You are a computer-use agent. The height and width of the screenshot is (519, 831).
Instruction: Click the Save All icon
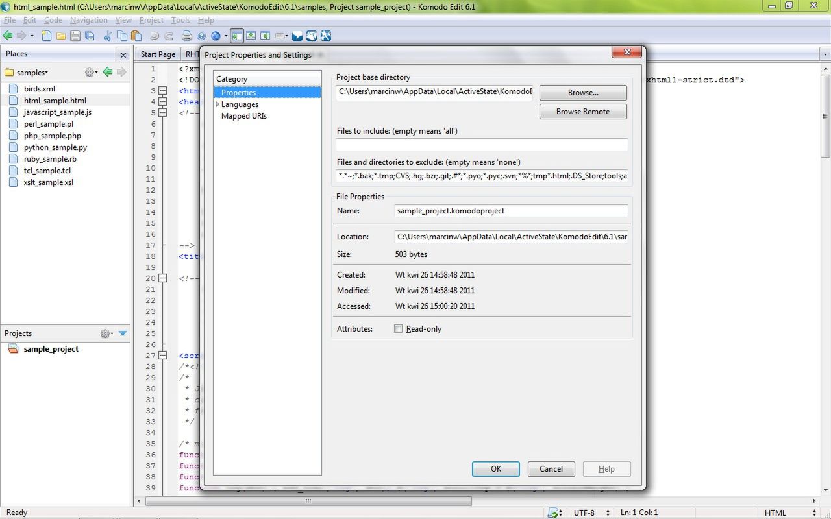[x=89, y=36]
